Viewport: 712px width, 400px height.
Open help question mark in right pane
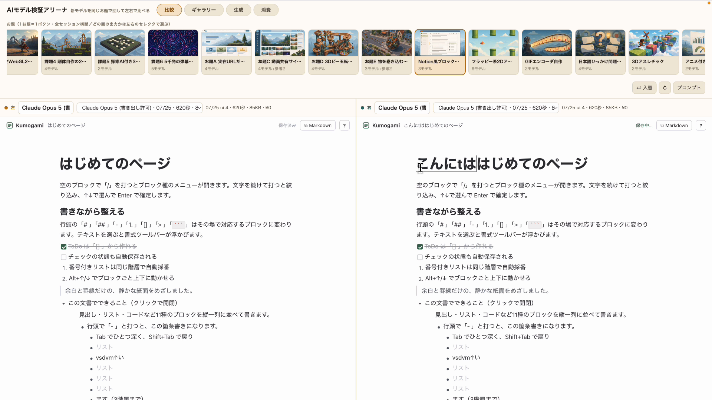pyautogui.click(x=701, y=126)
